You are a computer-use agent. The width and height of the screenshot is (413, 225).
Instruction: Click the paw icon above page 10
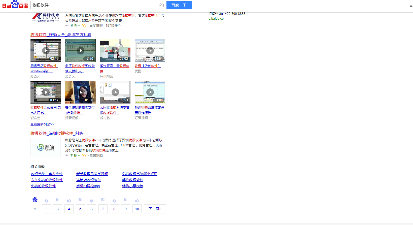click(137, 201)
